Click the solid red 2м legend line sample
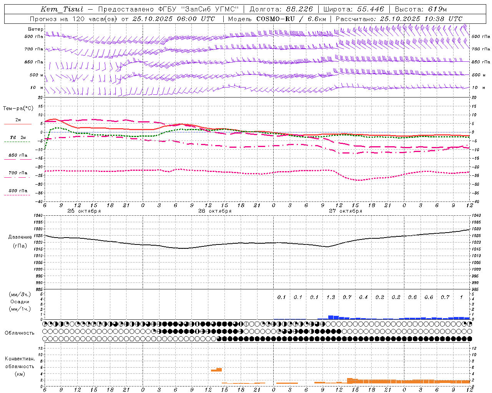The height and width of the screenshot is (393, 492). [x=18, y=124]
